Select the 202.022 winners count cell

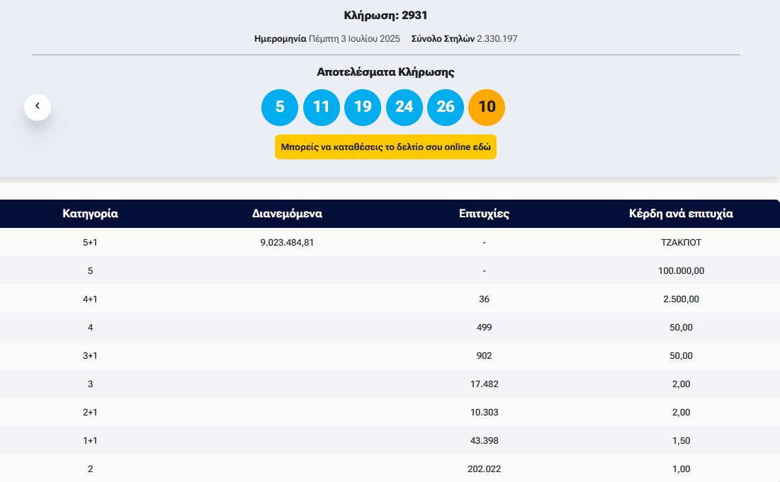pyautogui.click(x=484, y=469)
